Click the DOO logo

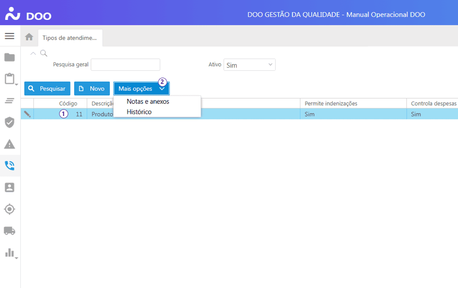click(x=28, y=14)
